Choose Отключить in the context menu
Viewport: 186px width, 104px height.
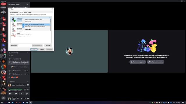pyautogui.click(x=36, y=22)
